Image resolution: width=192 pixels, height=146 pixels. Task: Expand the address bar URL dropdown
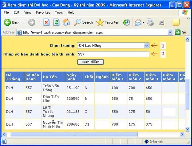point(170,32)
